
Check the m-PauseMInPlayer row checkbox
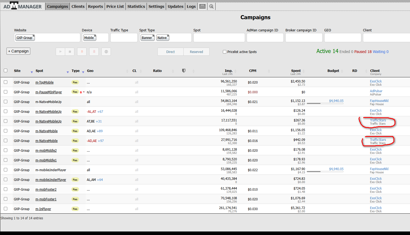tap(6, 92)
